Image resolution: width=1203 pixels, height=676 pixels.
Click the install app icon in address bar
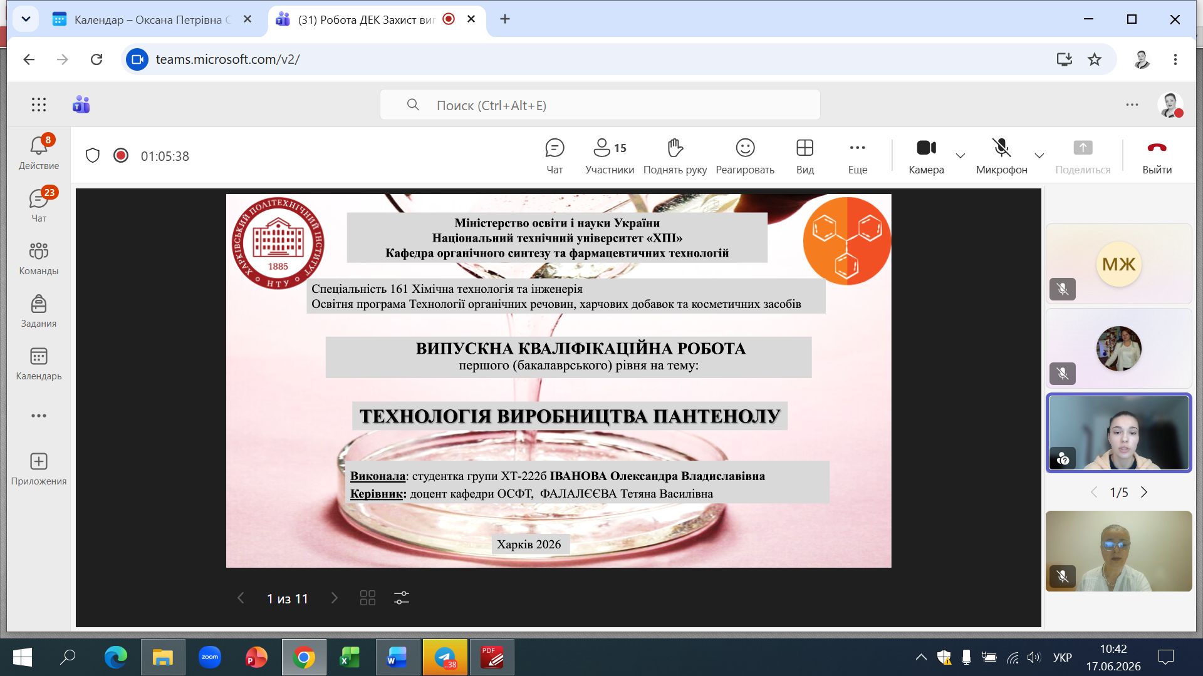(1065, 59)
